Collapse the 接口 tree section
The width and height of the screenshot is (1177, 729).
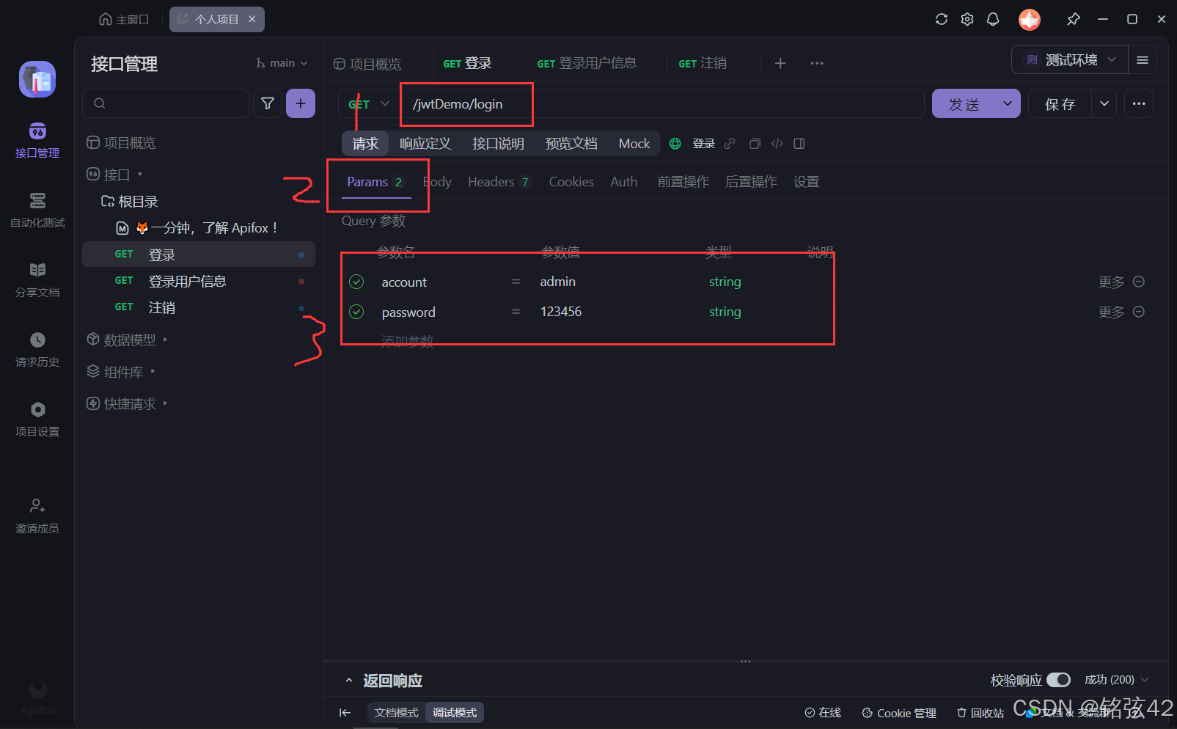coord(139,174)
